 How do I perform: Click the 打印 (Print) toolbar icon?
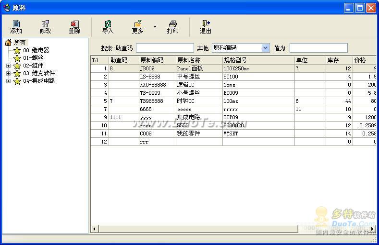click(172, 27)
